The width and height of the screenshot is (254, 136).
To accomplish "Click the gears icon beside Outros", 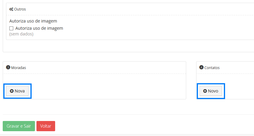I will 11,9.
